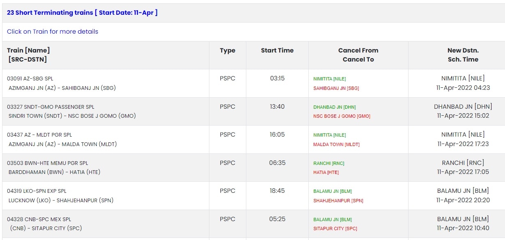The image size is (505, 240).
Task: Select train 03437 AZ - MLDT PGR SPL
Action: coord(39,135)
